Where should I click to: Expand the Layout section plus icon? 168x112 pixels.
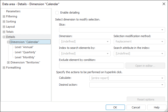tap(4, 27)
